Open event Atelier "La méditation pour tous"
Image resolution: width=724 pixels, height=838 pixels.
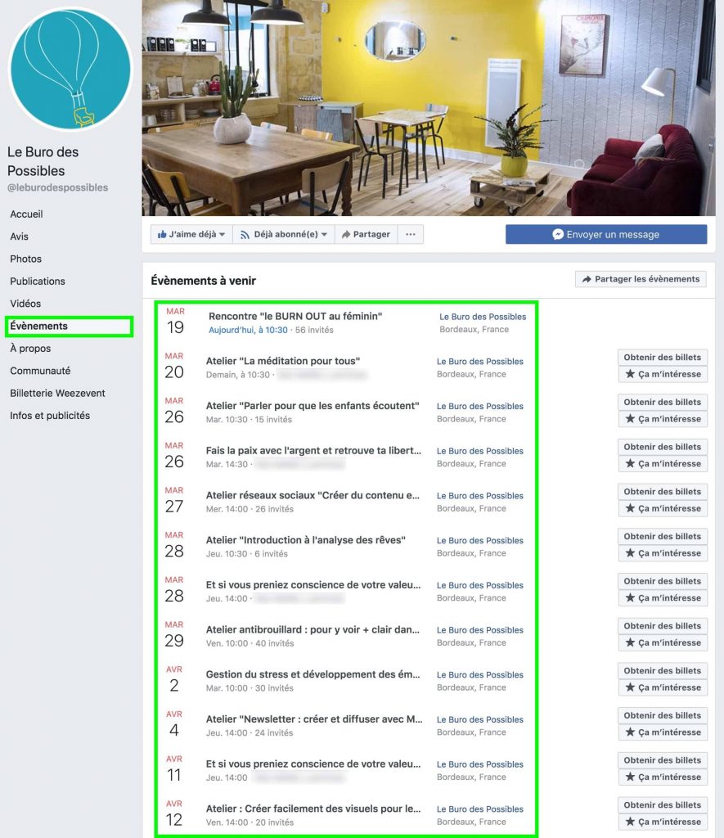click(x=283, y=361)
